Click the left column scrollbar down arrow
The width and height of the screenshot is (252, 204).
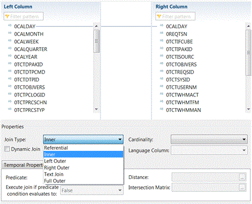point(97,110)
